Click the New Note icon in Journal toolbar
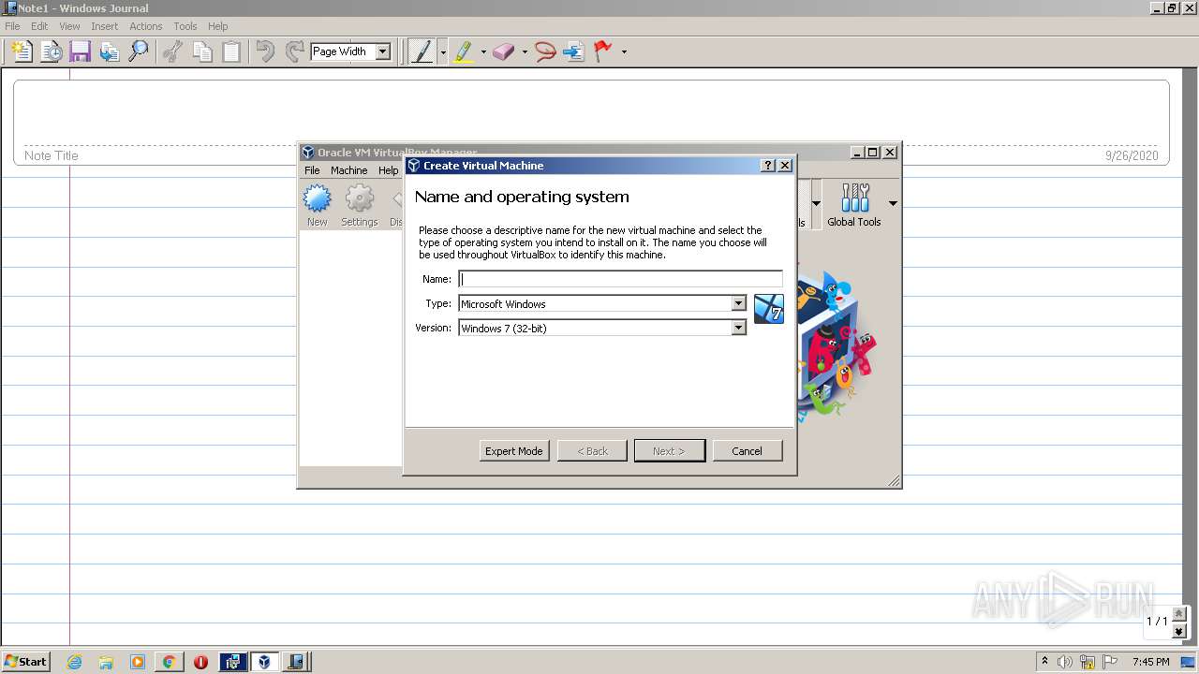This screenshot has width=1199, height=674. click(22, 51)
